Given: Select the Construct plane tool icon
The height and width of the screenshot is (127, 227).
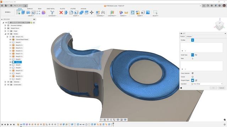Looking at the screenshot, I should pyautogui.click(x=112, y=13).
